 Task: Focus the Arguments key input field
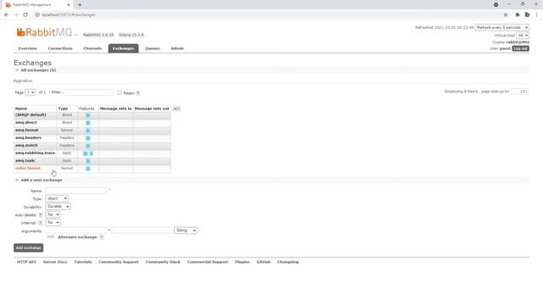76,230
